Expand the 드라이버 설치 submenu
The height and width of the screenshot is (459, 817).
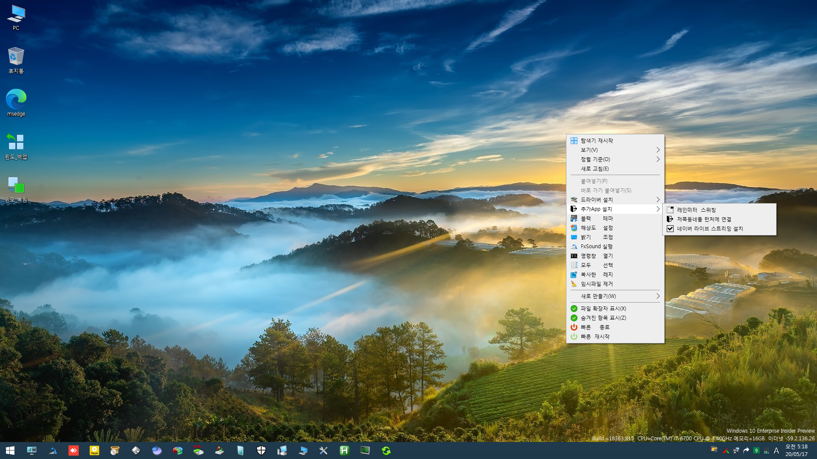615,200
